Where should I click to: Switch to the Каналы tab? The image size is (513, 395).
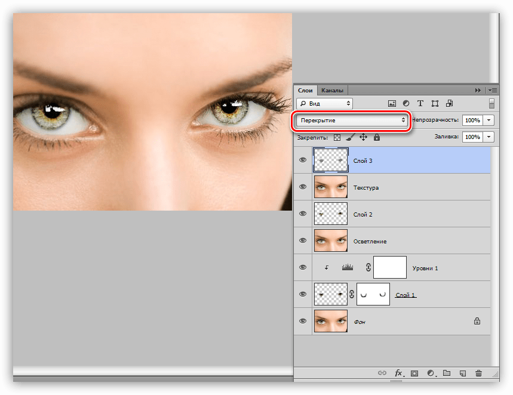click(332, 90)
